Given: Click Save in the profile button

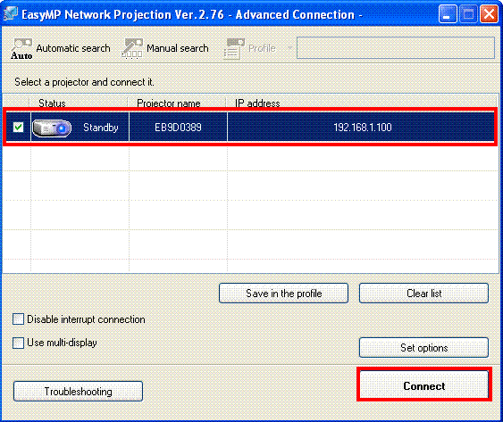Looking at the screenshot, I should 283,294.
